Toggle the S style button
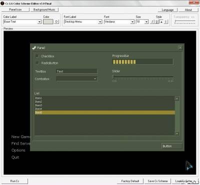Image resolution: width=200 pixels, height=185 pixels. point(166,22)
